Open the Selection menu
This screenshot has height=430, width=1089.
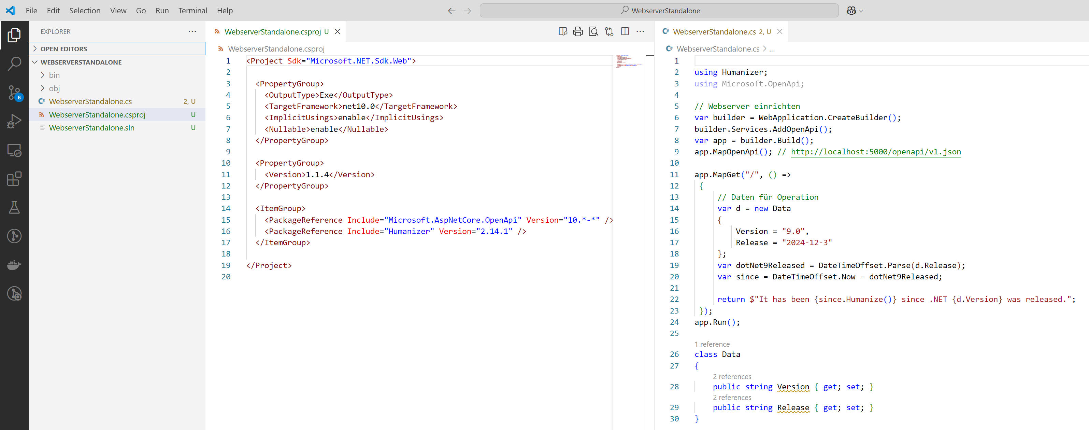point(85,11)
